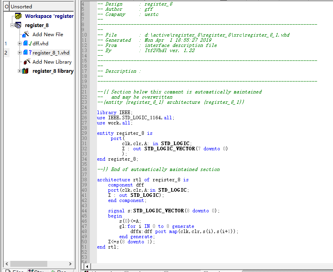Click the dff.vhd source file icon

(25, 43)
